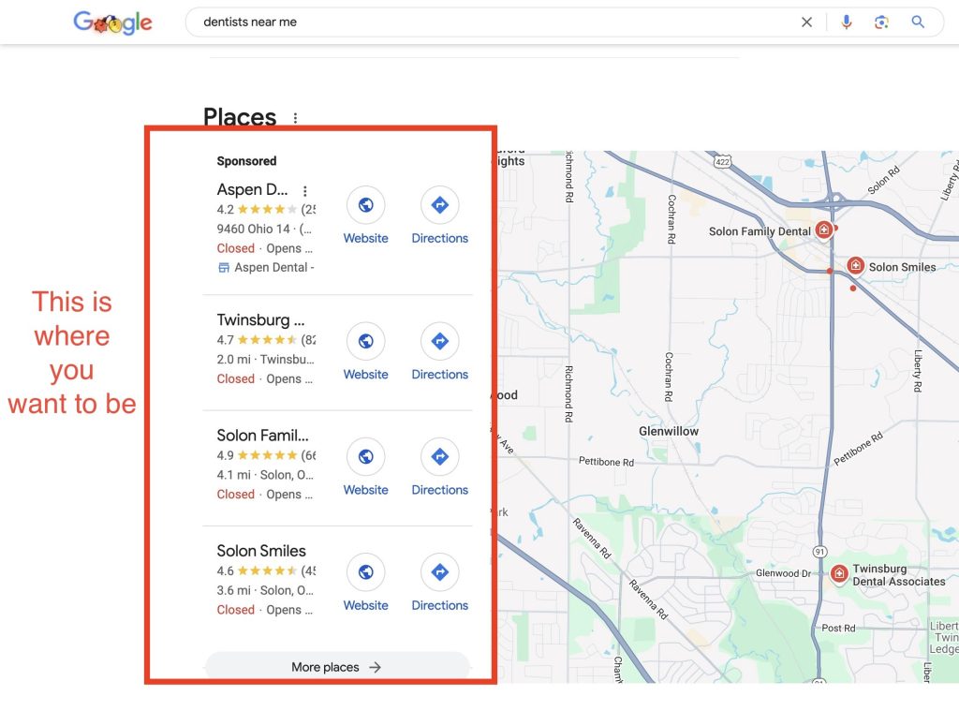This screenshot has height=711, width=959.
Task: Open Google Lens image search
Action: point(881,22)
